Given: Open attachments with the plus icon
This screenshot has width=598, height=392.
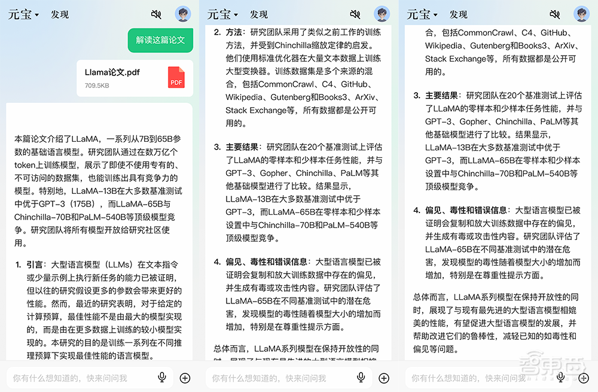Looking at the screenshot, I should (185, 377).
